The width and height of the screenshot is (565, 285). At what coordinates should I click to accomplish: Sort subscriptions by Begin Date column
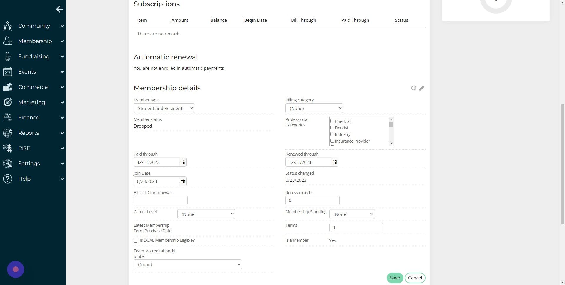click(255, 20)
